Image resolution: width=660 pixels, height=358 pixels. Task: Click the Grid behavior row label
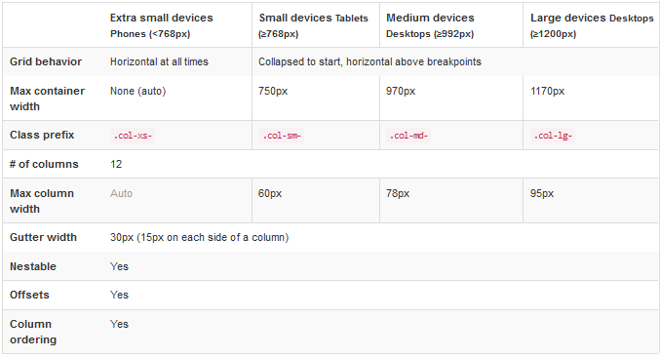pyautogui.click(x=46, y=61)
